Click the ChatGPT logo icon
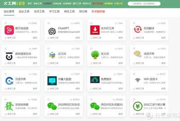The image size is (180, 121). point(52,31)
